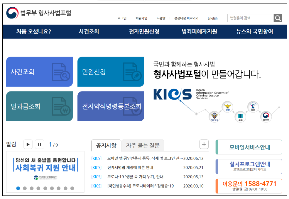Click the 모바일서비스안내 button
Screen dimensions: 289x199
tap(249, 147)
